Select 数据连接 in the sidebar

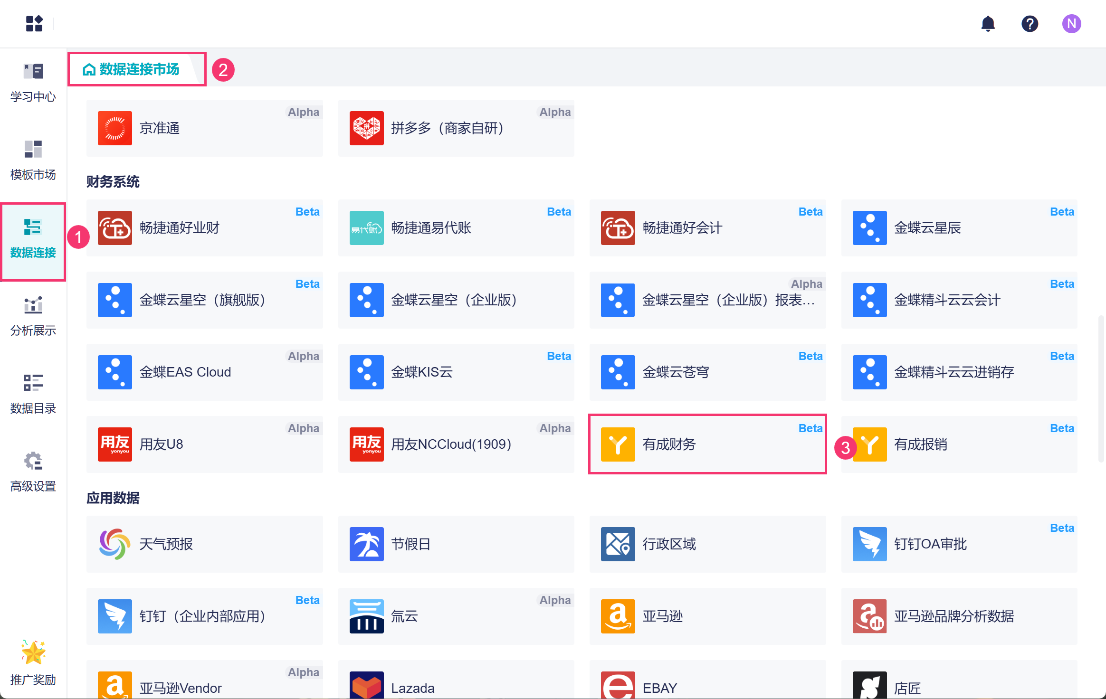point(33,239)
